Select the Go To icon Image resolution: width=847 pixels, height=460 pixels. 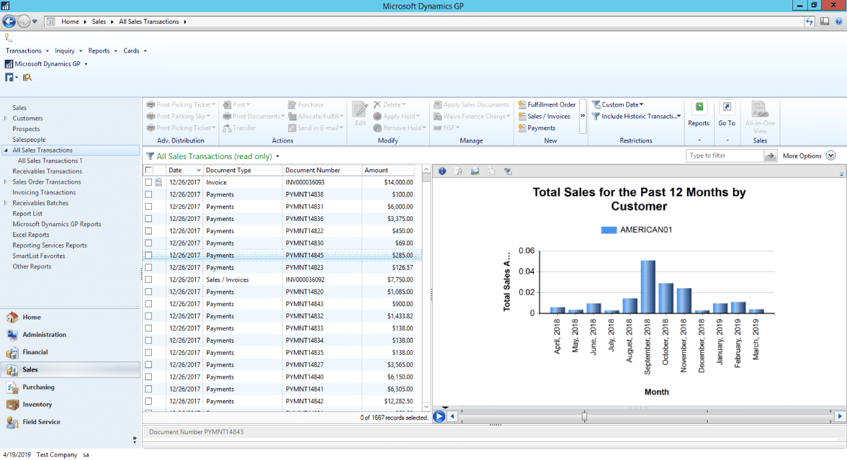726,113
